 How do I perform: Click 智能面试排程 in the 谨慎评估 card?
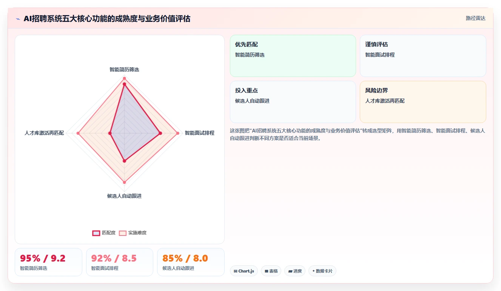(380, 55)
